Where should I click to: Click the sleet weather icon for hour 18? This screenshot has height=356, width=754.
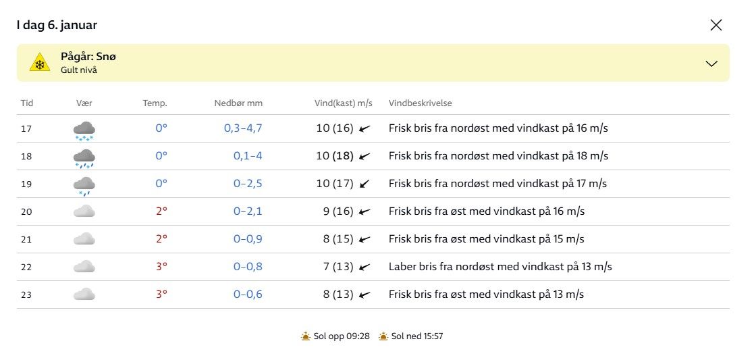click(x=84, y=158)
